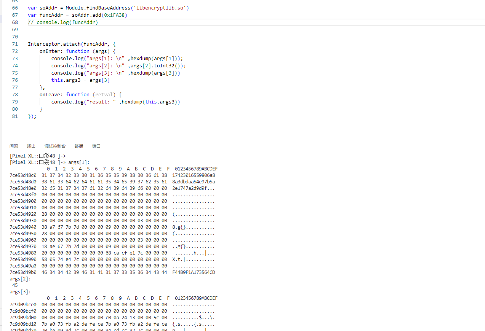Click terminal hexdump row address 7ce53d48c0
Screen dimensions: 485x331
click(23, 175)
